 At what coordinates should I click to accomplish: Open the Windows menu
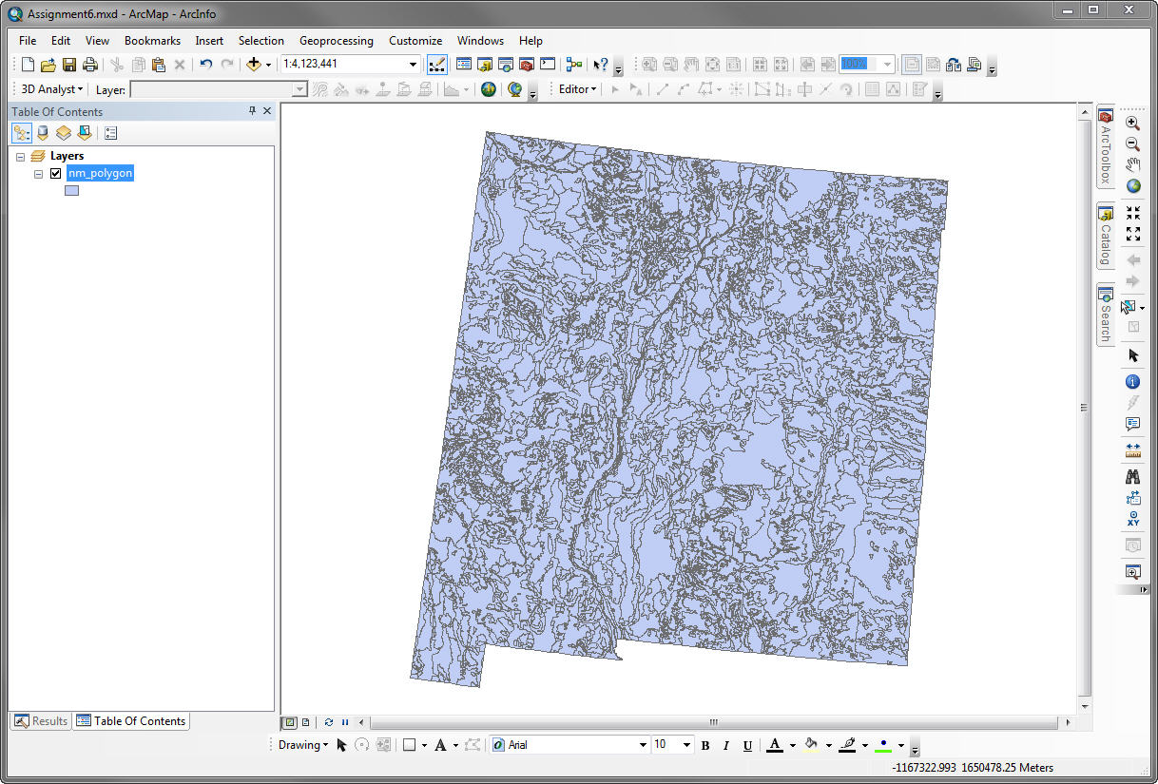click(x=480, y=41)
